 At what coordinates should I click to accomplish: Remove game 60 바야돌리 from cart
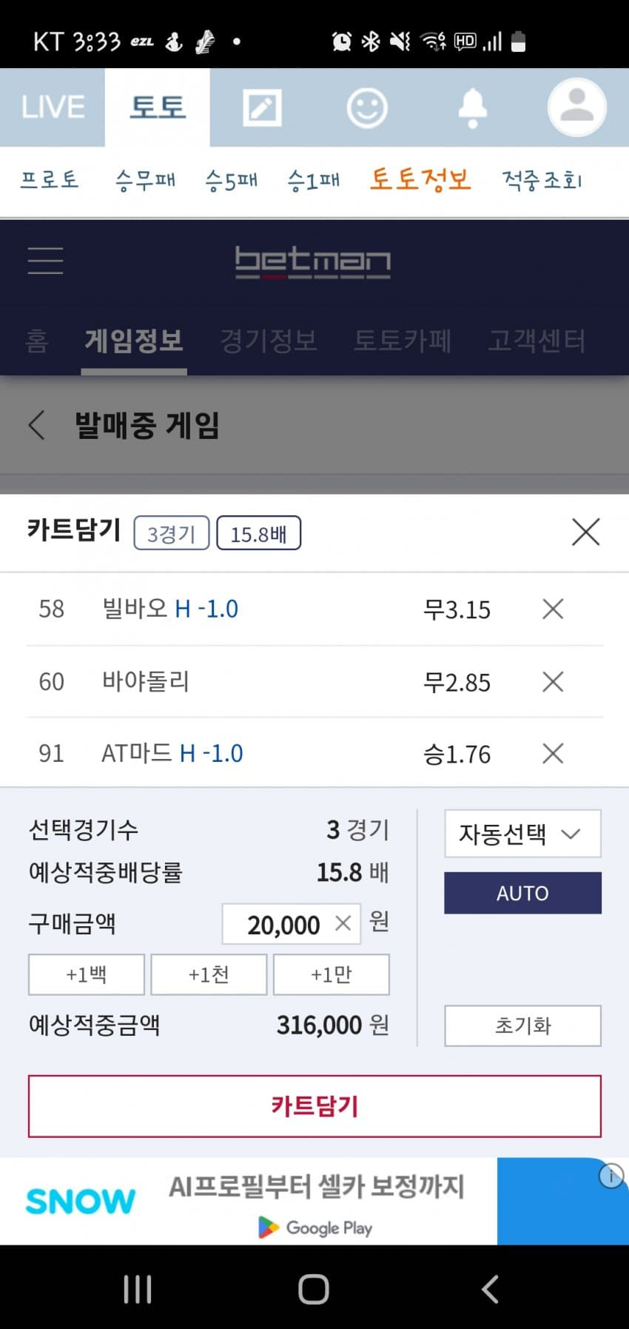[553, 682]
